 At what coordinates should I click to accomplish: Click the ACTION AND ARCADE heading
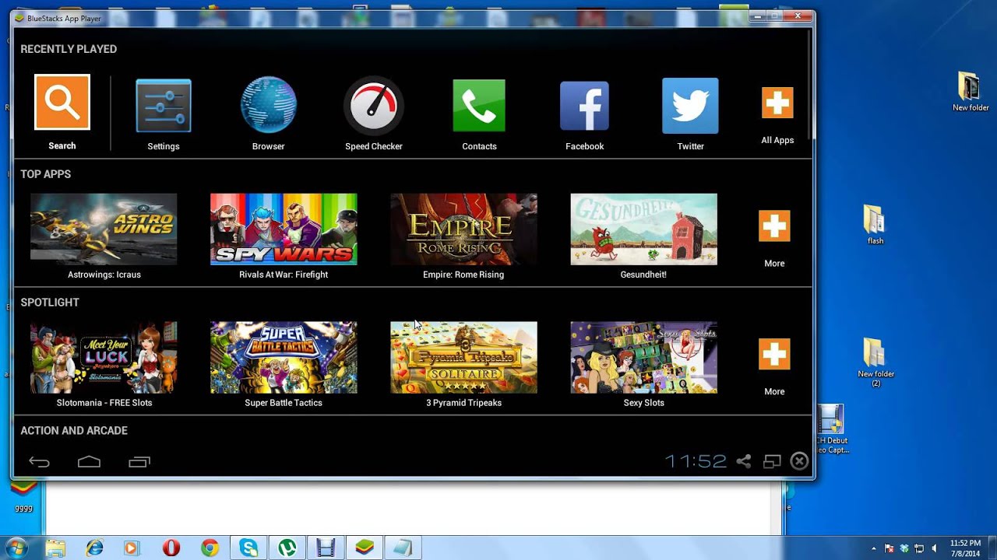(x=74, y=430)
